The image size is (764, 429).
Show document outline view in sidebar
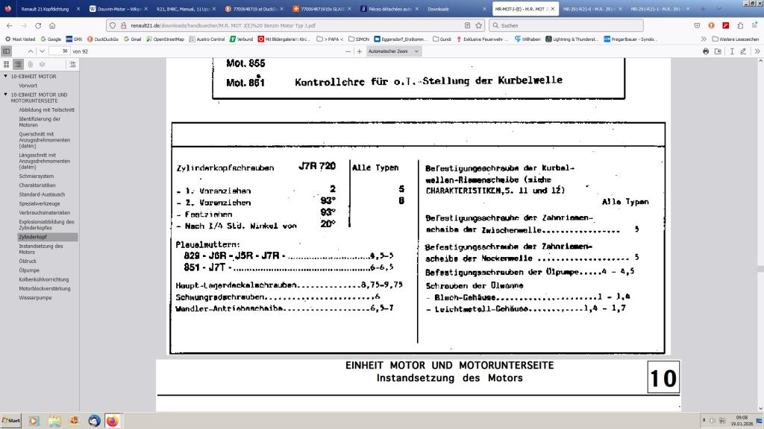pyautogui.click(x=19, y=64)
